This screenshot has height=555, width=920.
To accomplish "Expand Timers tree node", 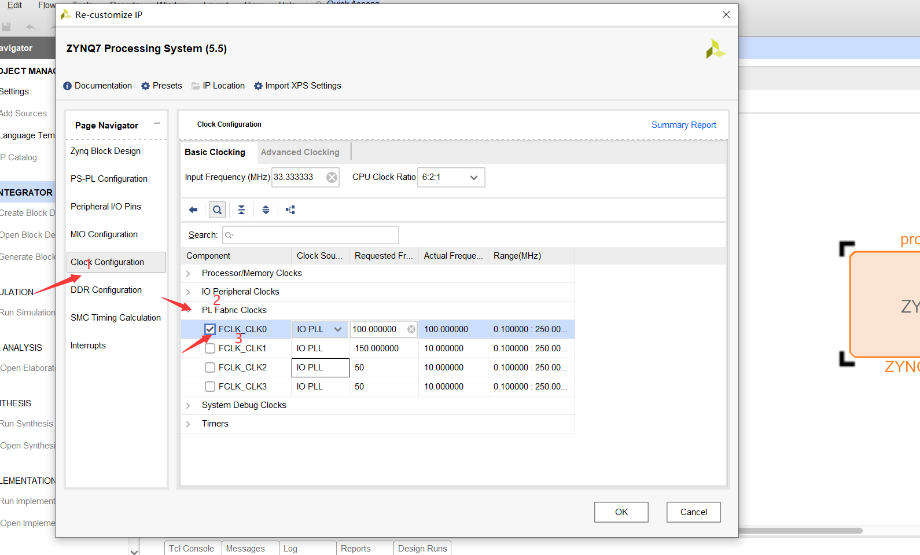I will [188, 424].
